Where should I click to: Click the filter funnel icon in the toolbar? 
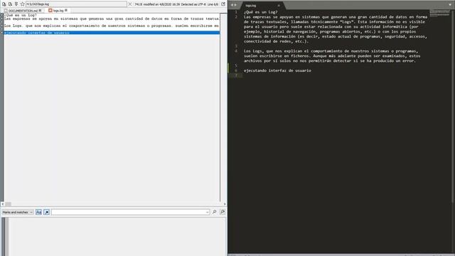(x=16, y=4)
